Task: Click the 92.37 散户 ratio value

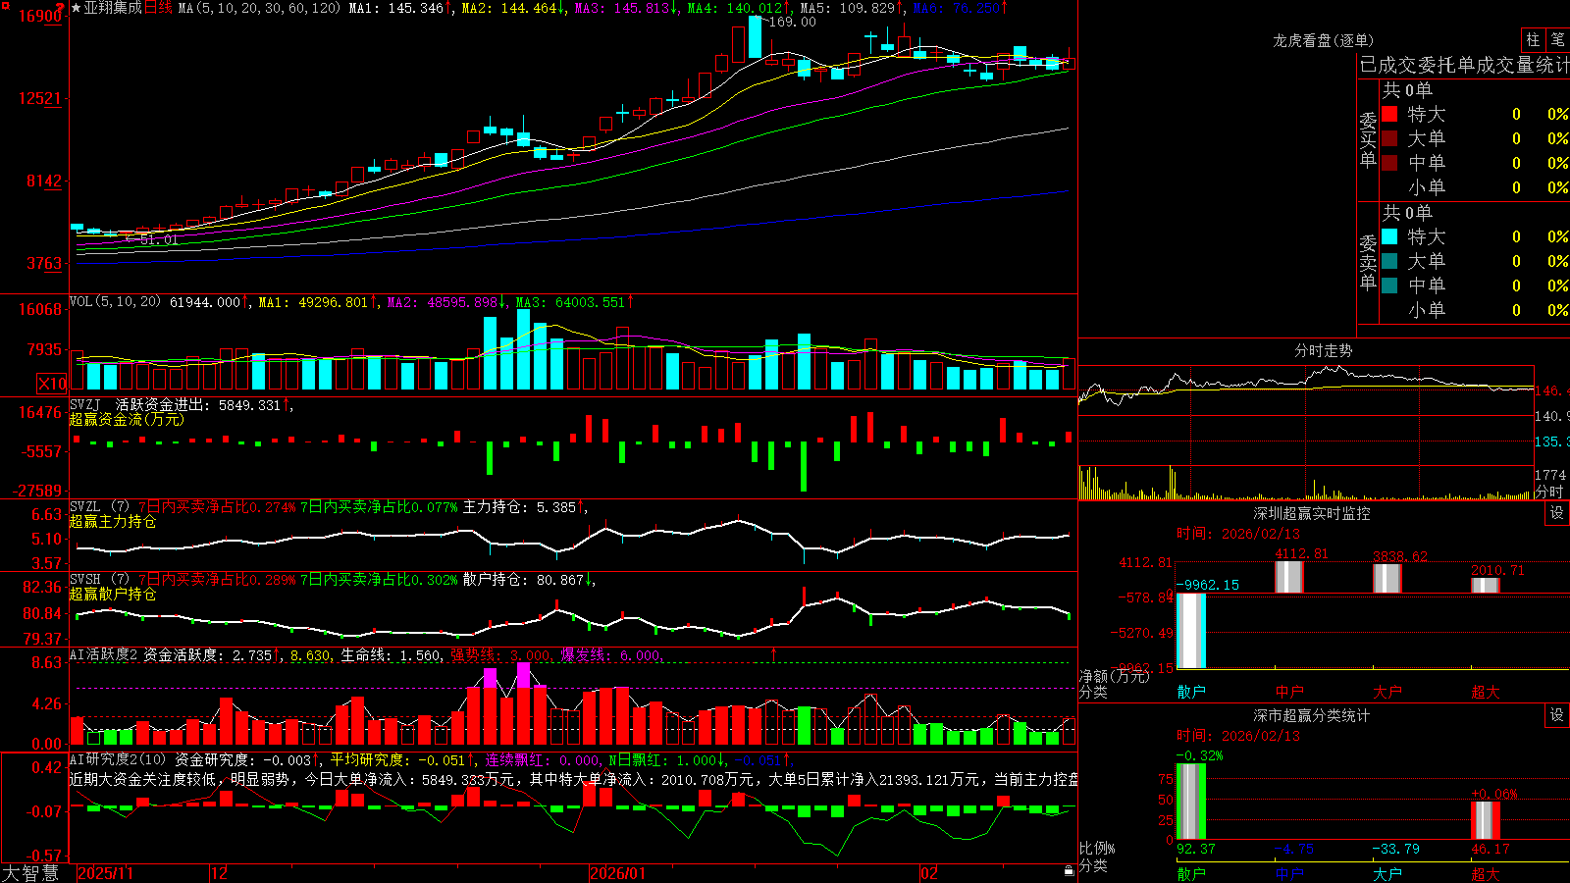Action: [1196, 849]
